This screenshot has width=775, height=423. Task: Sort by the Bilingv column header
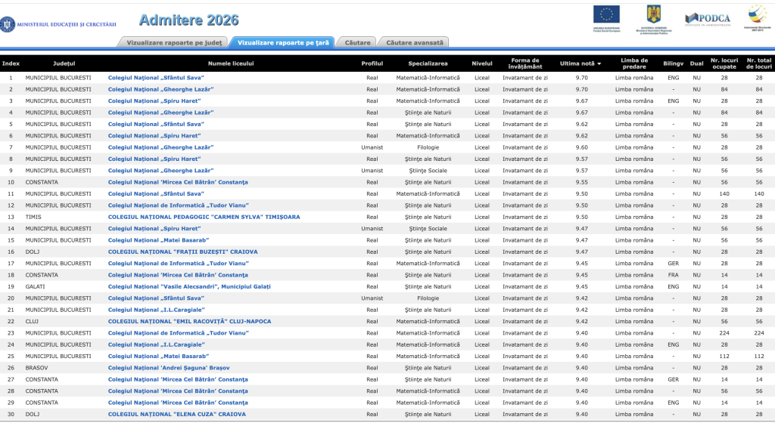[673, 63]
